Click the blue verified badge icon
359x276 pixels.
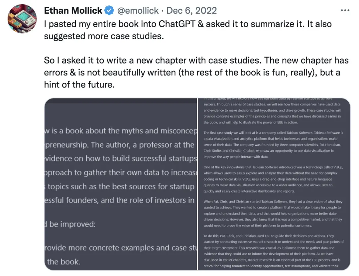(x=109, y=11)
